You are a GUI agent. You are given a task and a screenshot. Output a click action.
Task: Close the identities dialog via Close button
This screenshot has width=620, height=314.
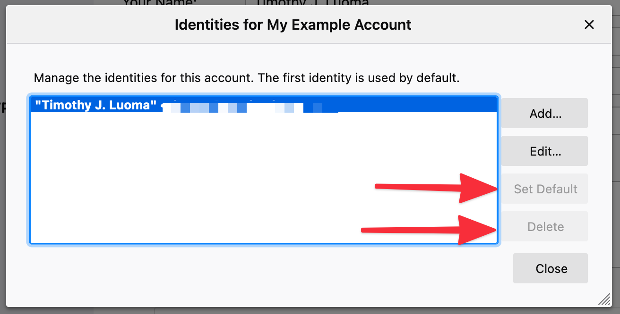click(x=550, y=268)
